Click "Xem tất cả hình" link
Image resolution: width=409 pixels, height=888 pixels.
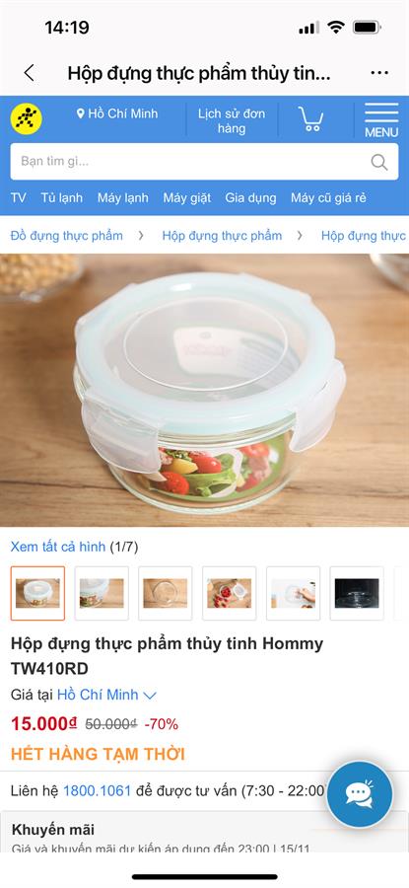(x=58, y=547)
